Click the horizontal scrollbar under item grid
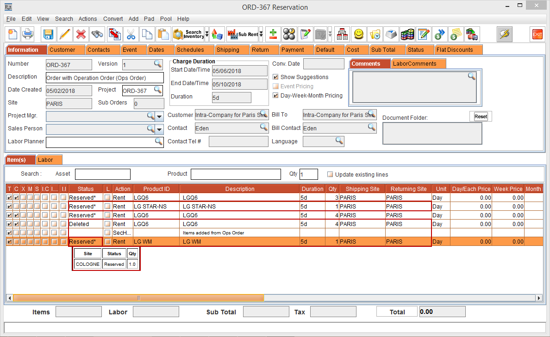The image size is (550, 337). [x=139, y=298]
